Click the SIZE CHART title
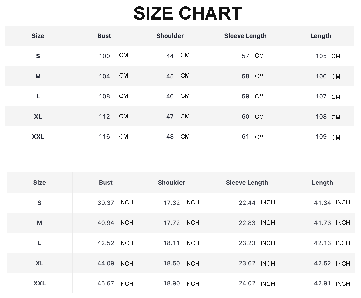 point(188,13)
